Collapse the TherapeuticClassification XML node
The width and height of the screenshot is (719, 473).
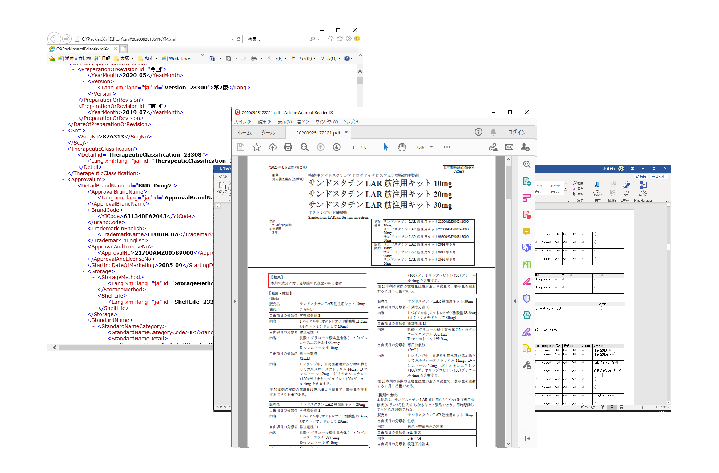[x=63, y=149]
